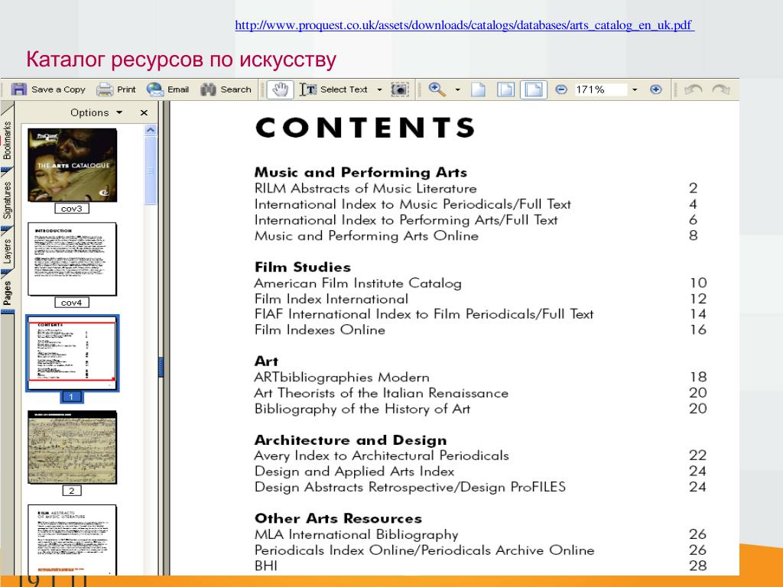Click 'Film Indexes Online' entry
783x587 pixels.
(x=320, y=330)
